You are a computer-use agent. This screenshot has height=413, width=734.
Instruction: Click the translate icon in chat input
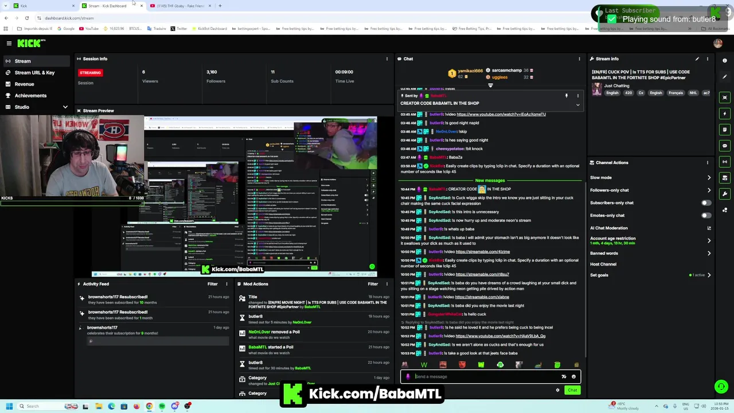pos(564,377)
